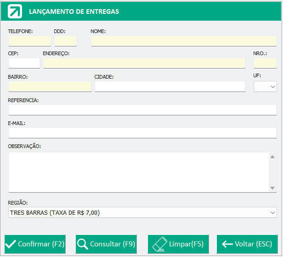Click the observation scrollbar down arrow
The width and height of the screenshot is (283, 257).
[272, 188]
